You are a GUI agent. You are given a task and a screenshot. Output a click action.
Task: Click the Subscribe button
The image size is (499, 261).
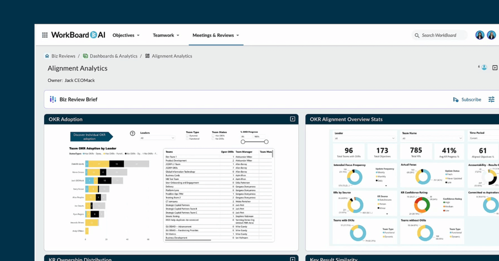coord(471,99)
